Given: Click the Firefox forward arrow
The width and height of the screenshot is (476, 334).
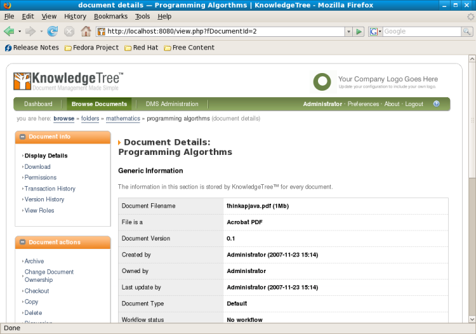Looking at the screenshot, I should [30, 31].
